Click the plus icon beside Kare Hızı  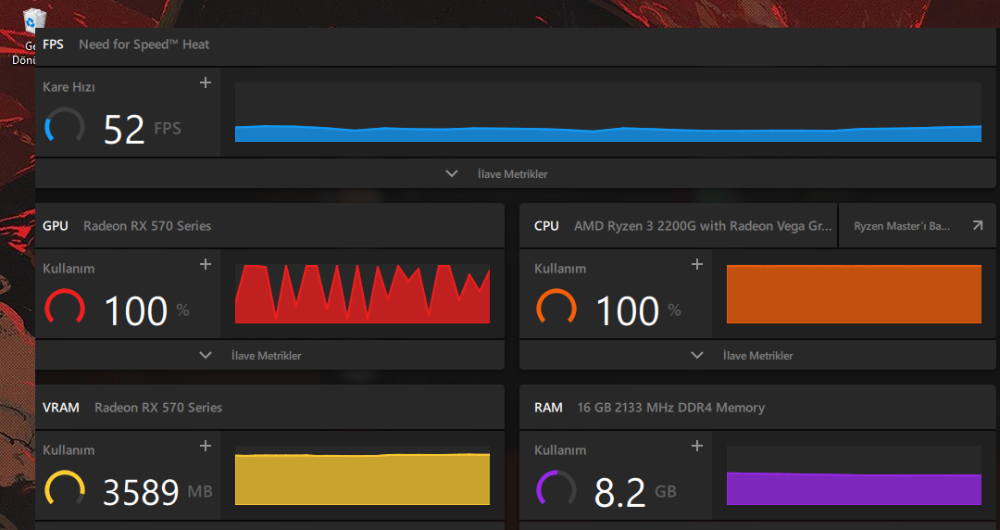click(206, 82)
